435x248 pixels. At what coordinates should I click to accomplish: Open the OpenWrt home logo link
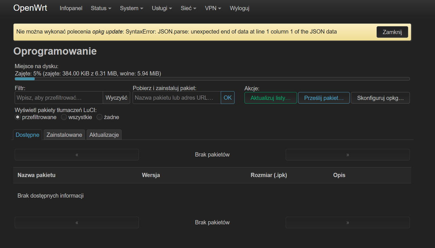[30, 8]
